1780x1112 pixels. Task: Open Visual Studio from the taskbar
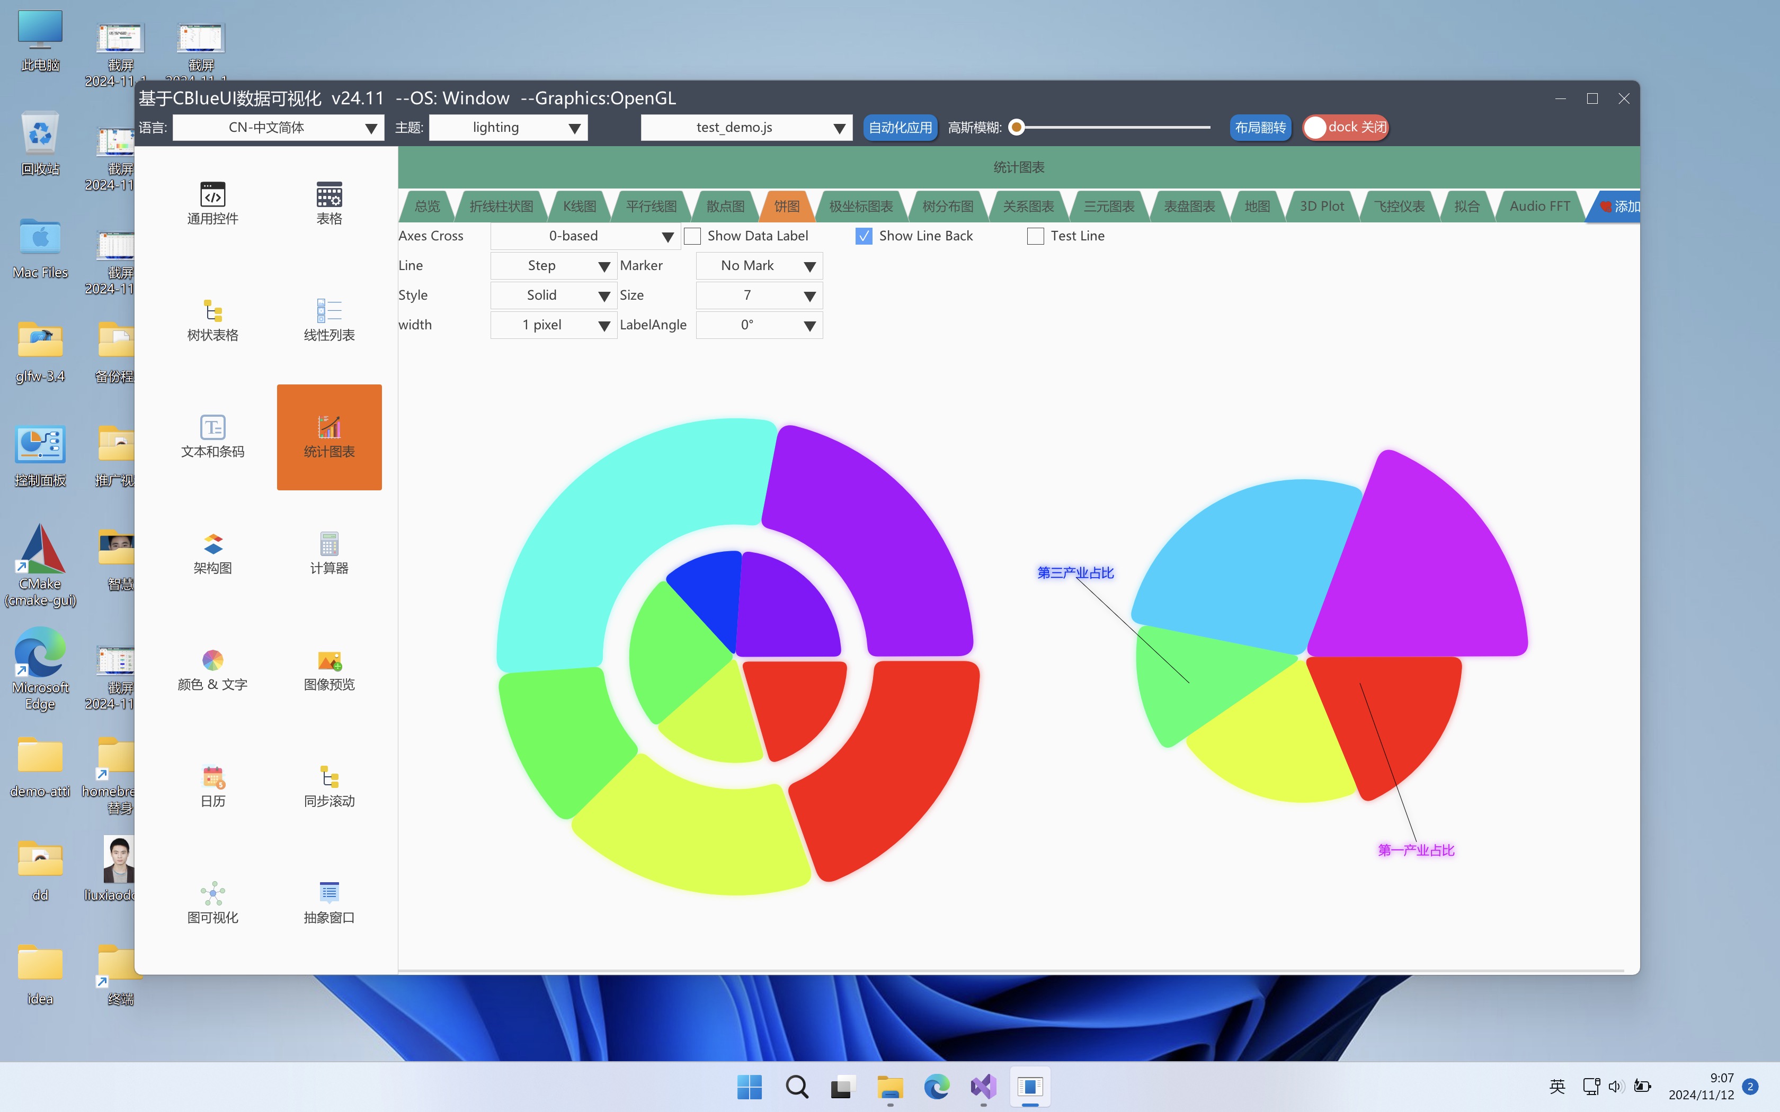(x=983, y=1086)
